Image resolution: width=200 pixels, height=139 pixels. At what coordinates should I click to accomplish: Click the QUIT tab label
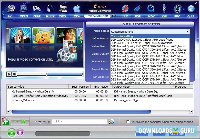191,16
